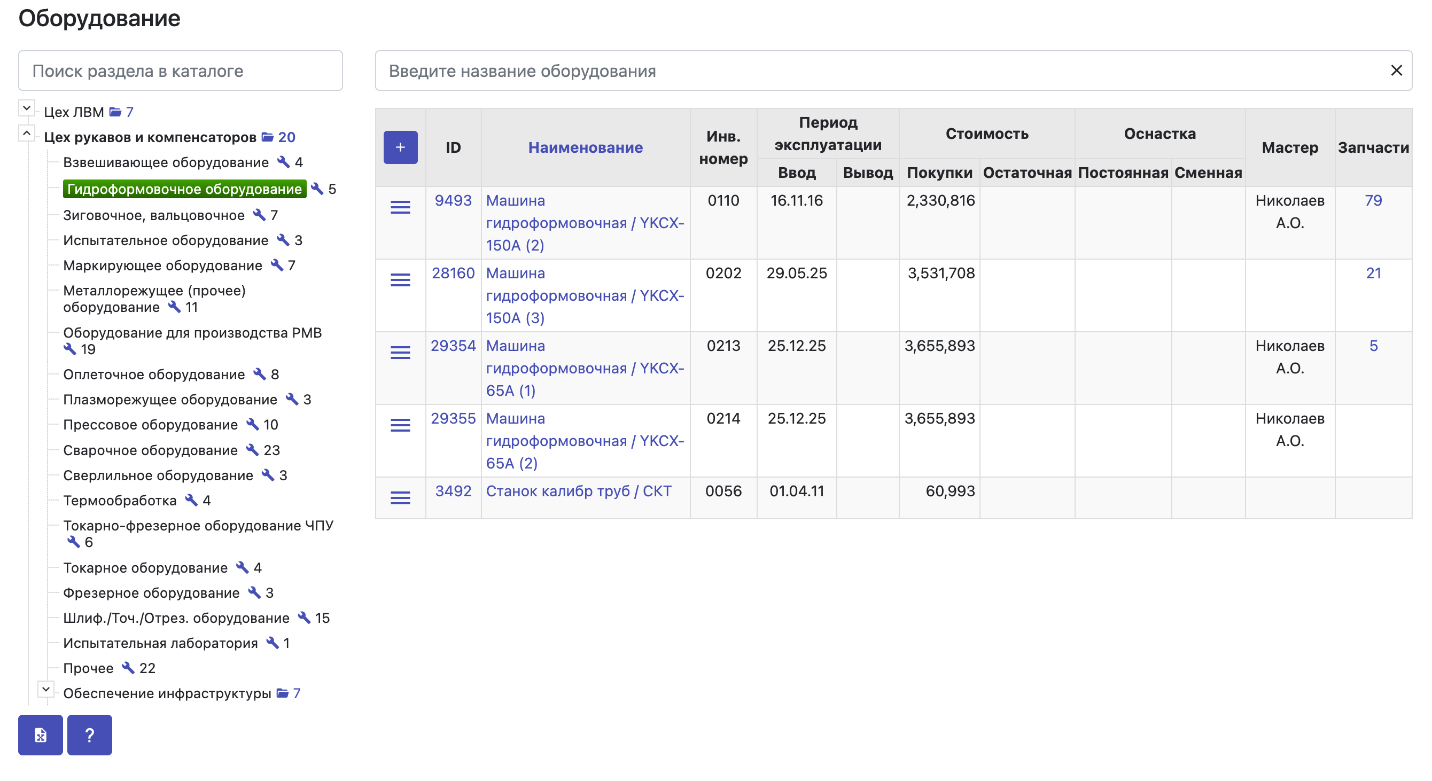
Task: Click the plus button to add equipment
Action: pyautogui.click(x=400, y=147)
